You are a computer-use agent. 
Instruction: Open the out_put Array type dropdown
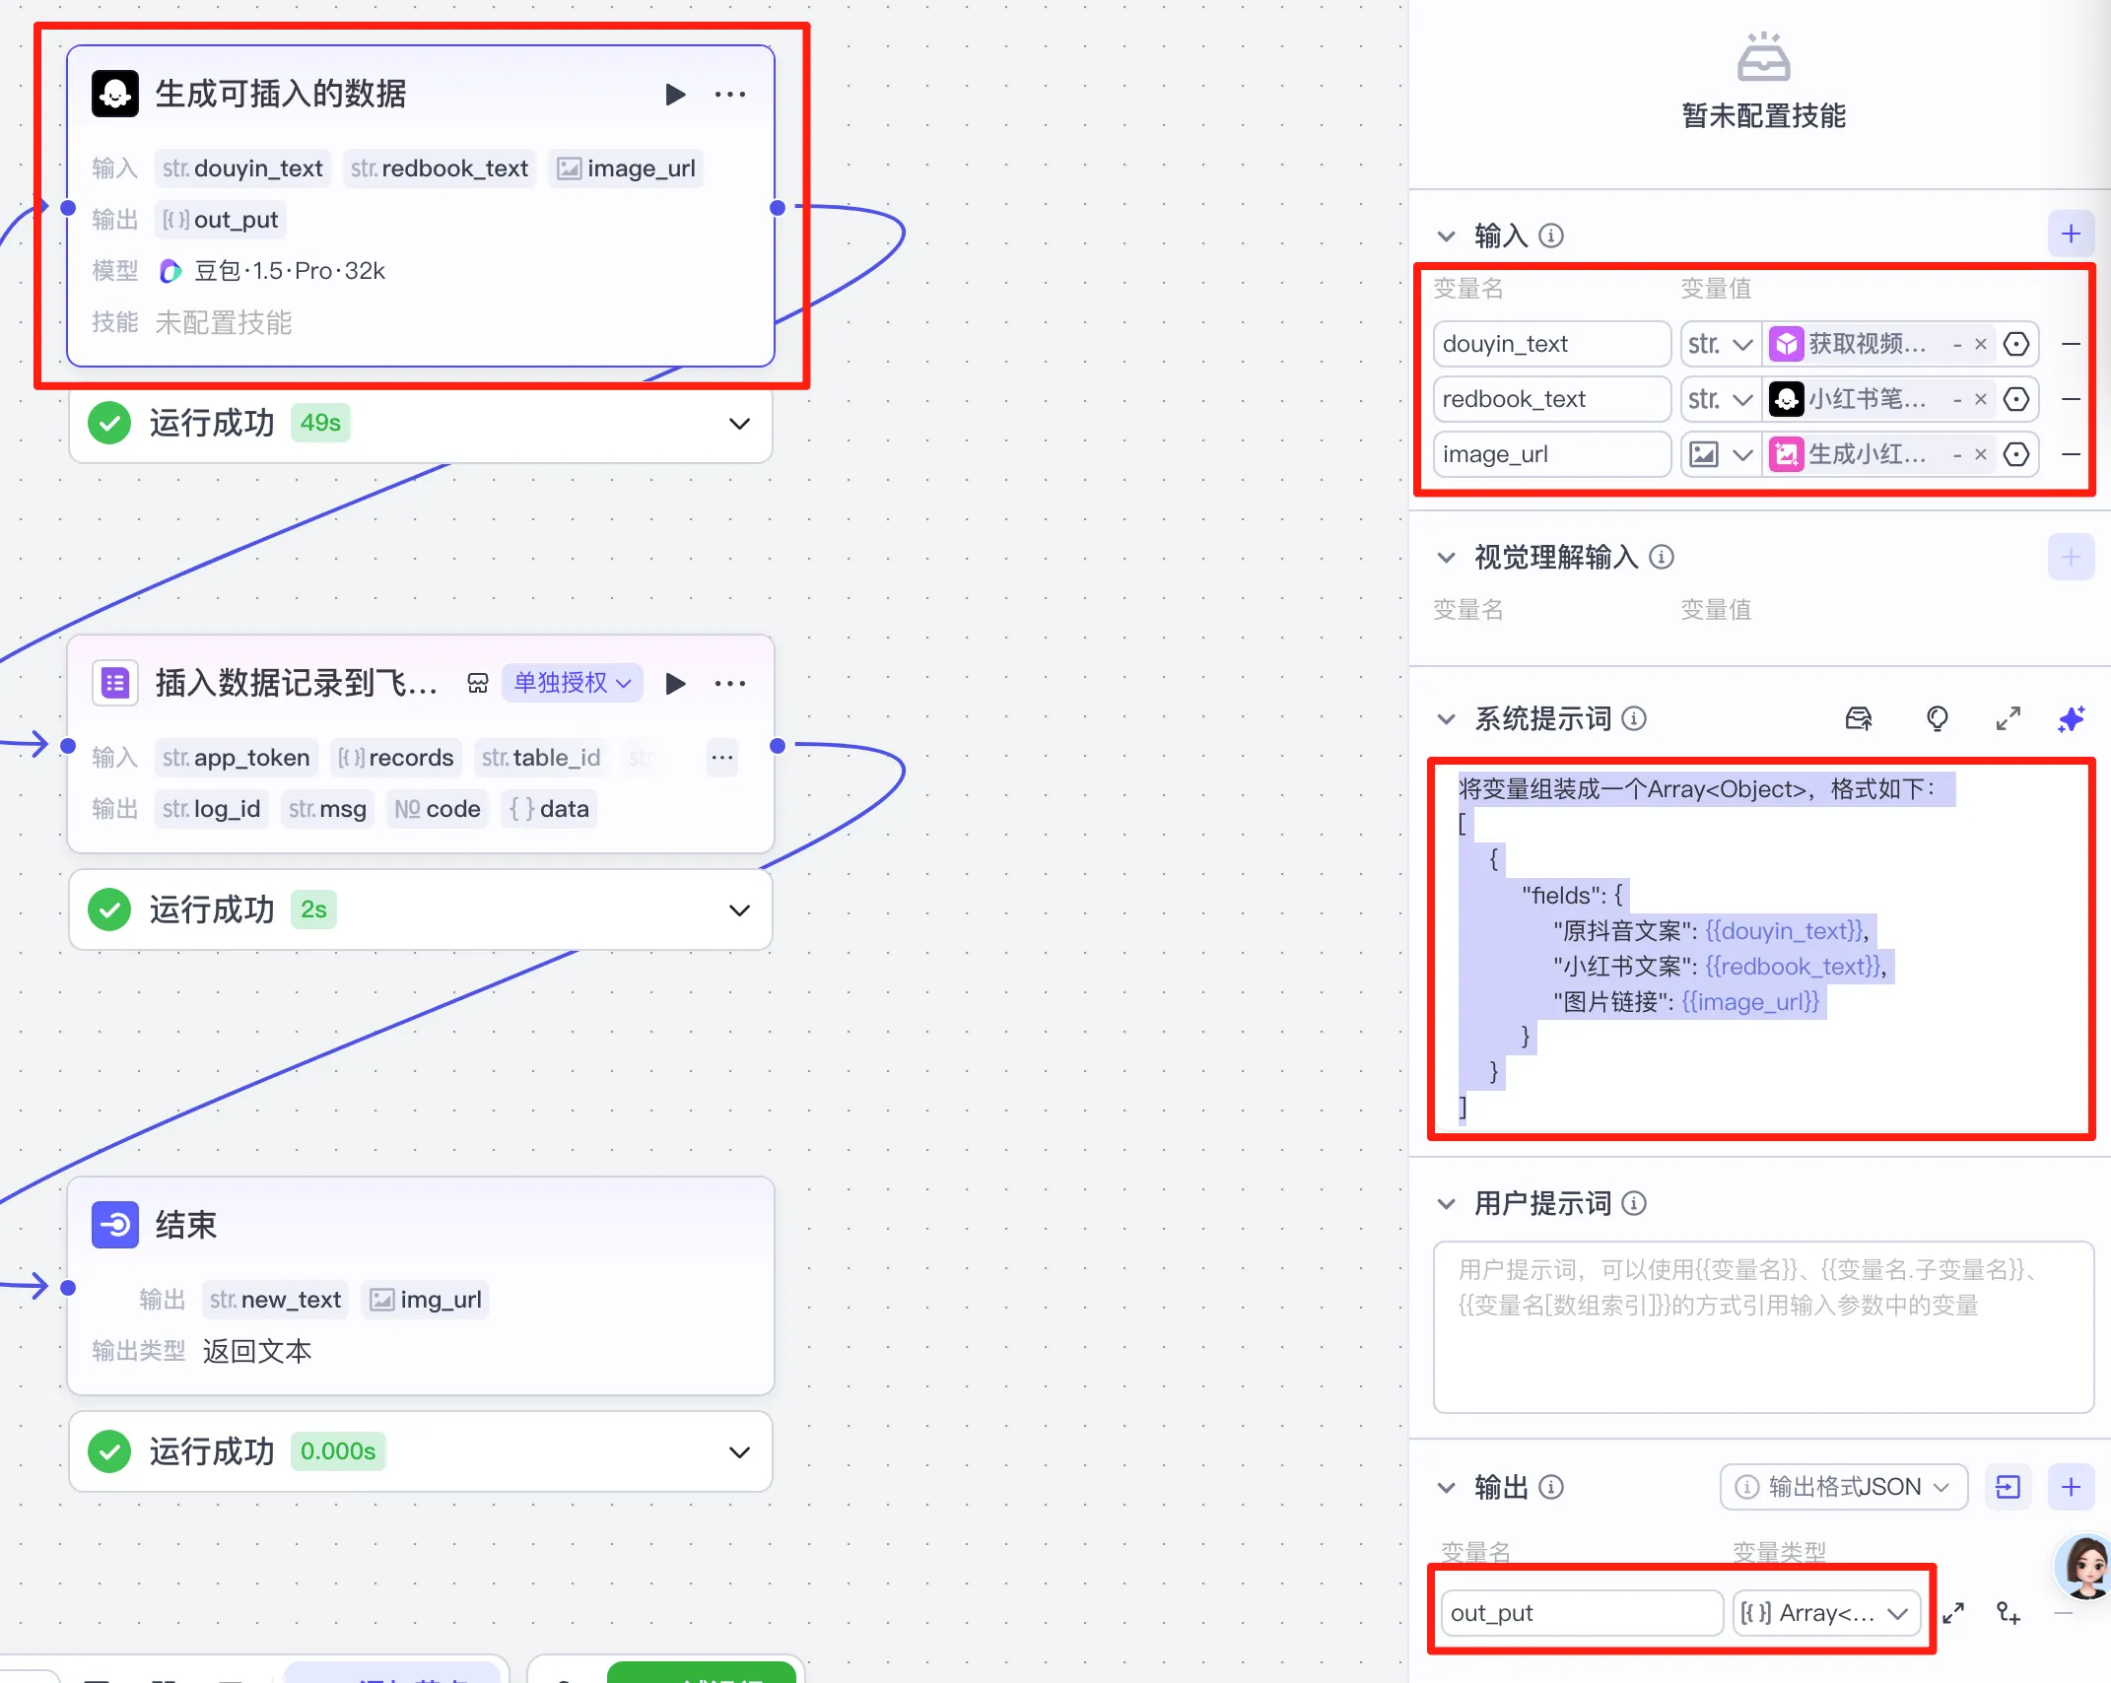(1826, 1613)
